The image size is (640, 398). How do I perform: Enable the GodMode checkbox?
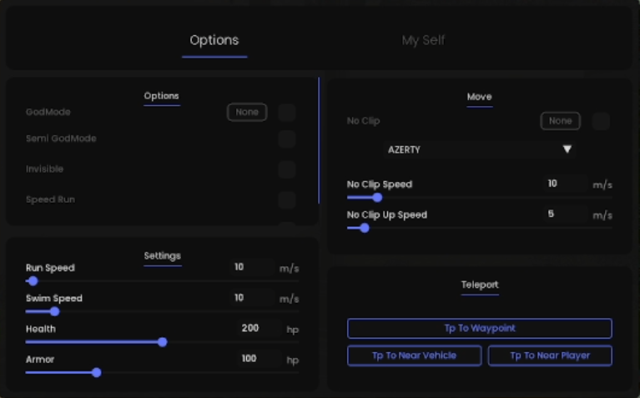[287, 113]
